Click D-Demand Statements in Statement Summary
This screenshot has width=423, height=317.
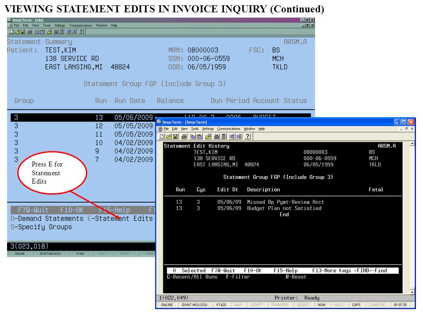click(x=47, y=218)
